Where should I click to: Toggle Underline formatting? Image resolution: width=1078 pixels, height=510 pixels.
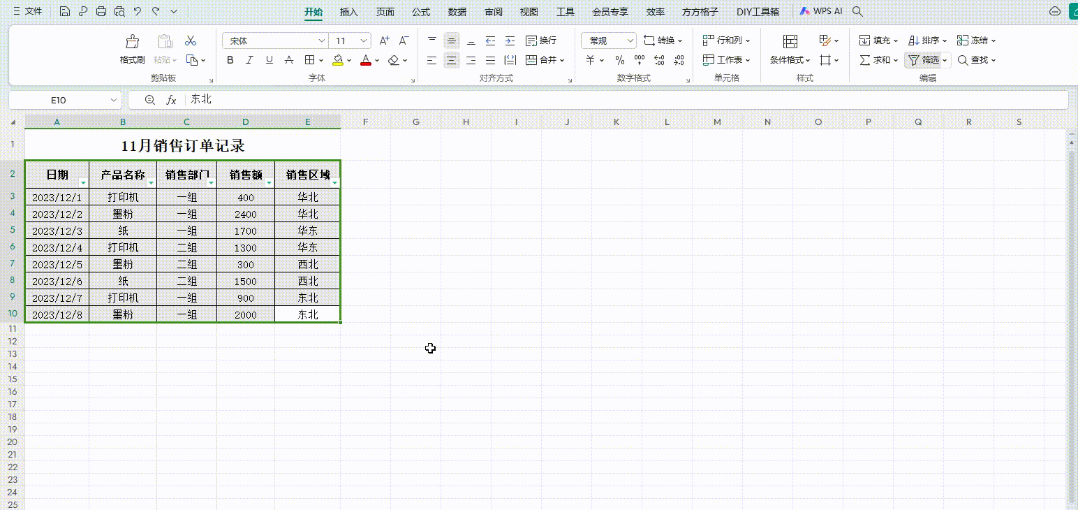(269, 60)
